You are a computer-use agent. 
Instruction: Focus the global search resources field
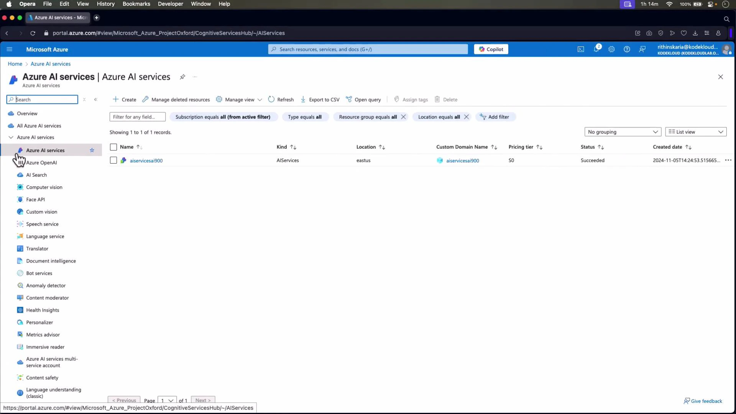368,49
